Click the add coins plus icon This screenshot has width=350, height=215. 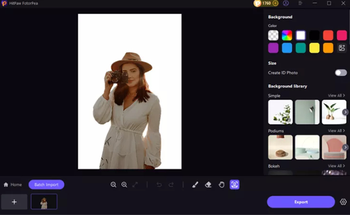click(x=276, y=3)
